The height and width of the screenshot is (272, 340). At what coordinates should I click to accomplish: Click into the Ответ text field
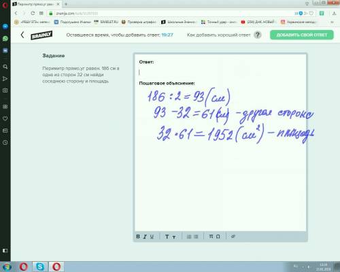(220, 72)
